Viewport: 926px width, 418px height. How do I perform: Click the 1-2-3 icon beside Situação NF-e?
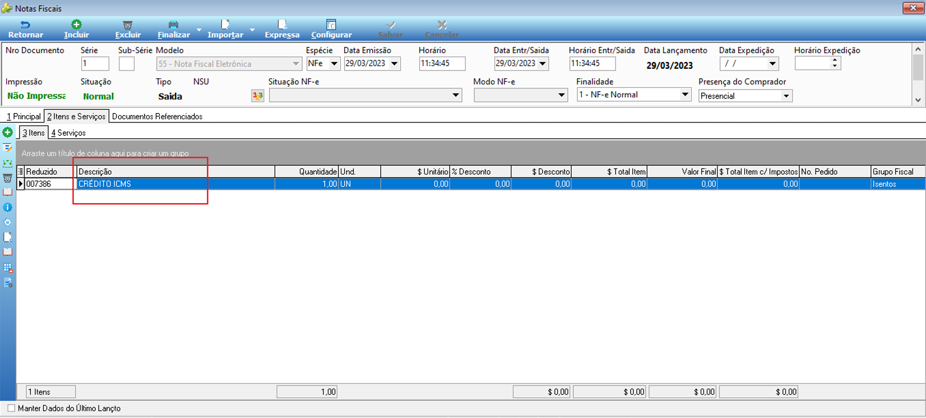tap(258, 96)
